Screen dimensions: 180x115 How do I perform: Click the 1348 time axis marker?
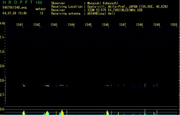click(139, 25)
